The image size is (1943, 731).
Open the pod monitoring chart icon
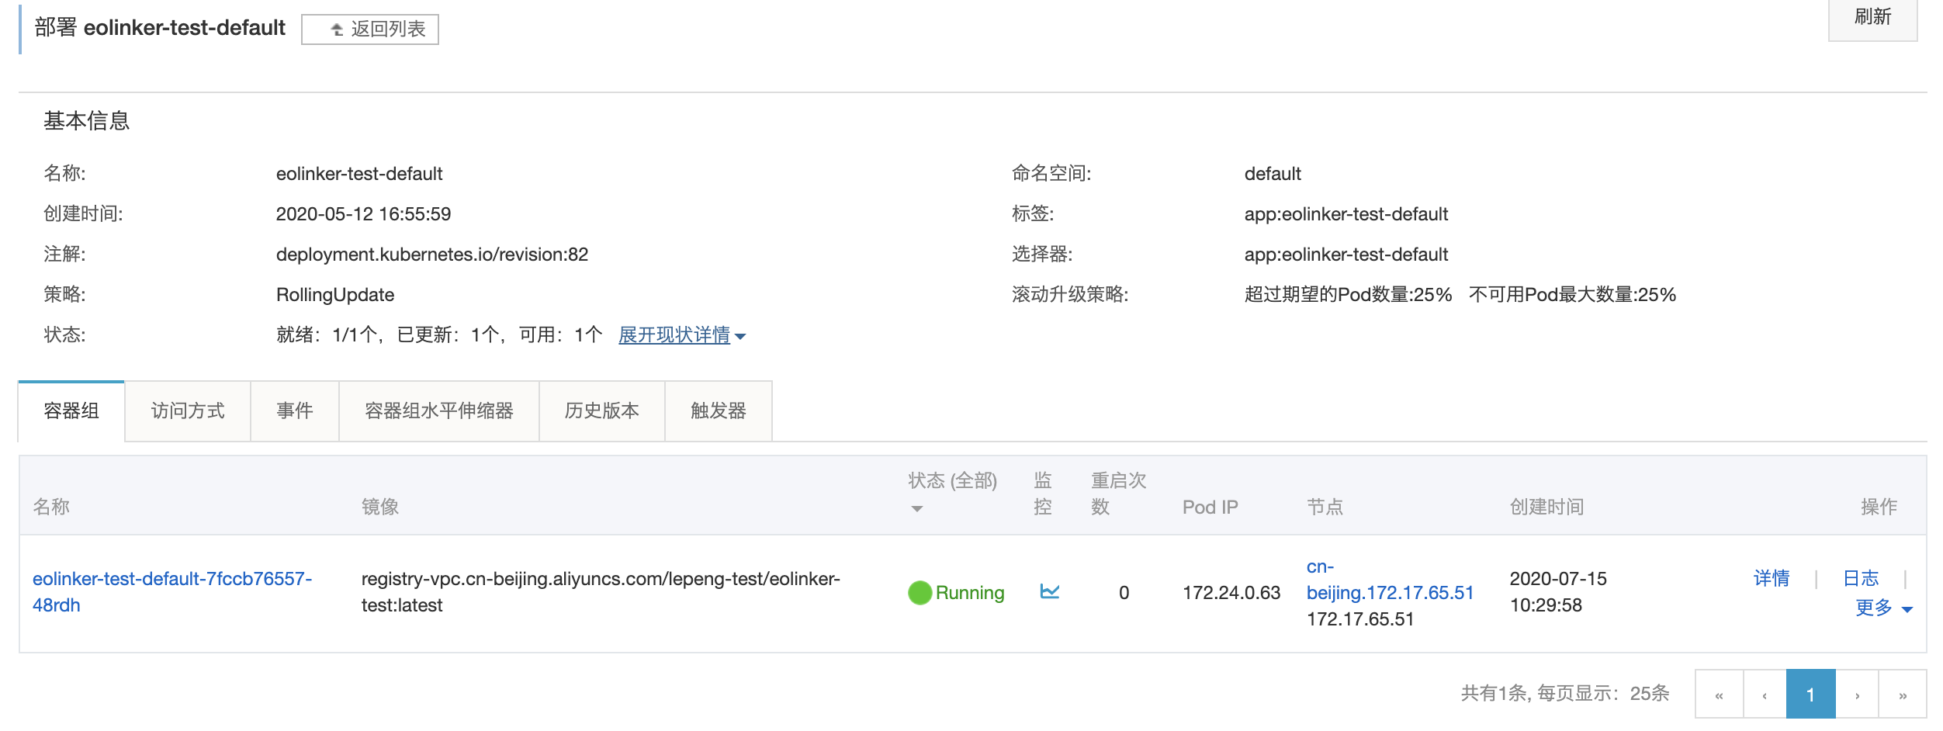[1049, 592]
